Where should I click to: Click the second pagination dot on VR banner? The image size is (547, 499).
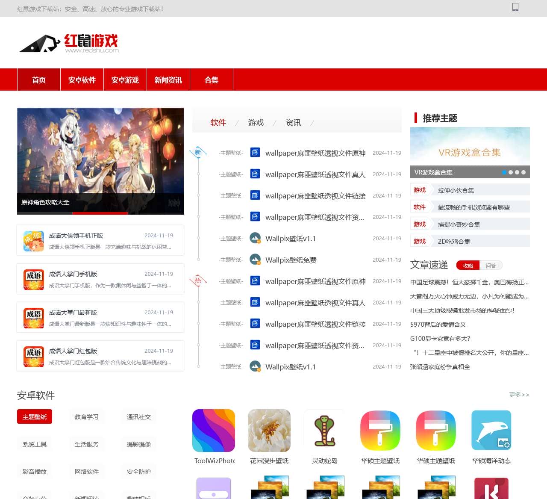tap(511, 172)
